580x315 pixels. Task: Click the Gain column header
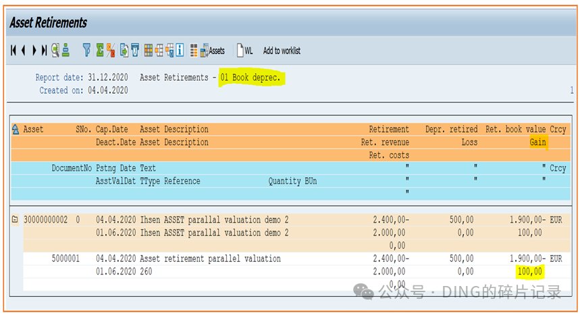point(537,142)
